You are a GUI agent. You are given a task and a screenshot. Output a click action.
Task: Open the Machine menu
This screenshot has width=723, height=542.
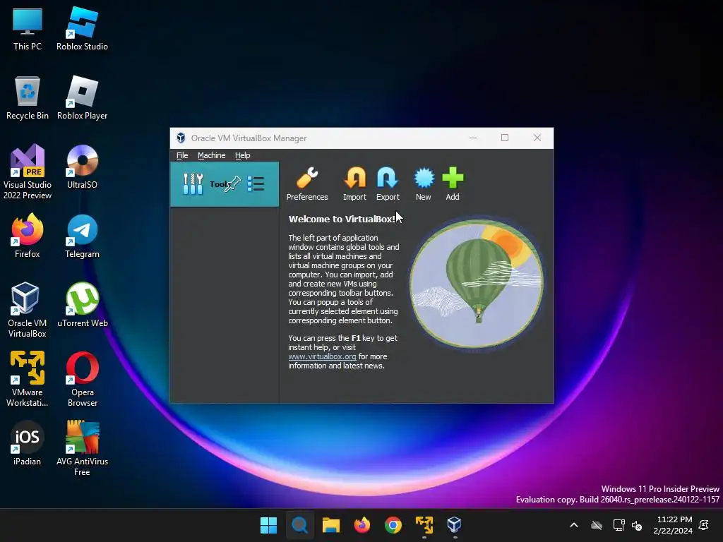(212, 155)
